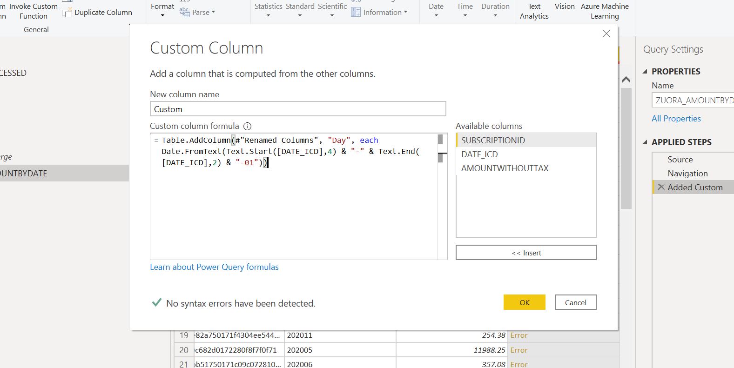Close the Custom Column dialog
Viewport: 734px width, 368px height.
[606, 33]
